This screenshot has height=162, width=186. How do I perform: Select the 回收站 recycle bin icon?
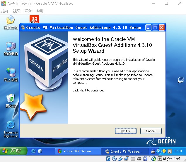(11, 101)
